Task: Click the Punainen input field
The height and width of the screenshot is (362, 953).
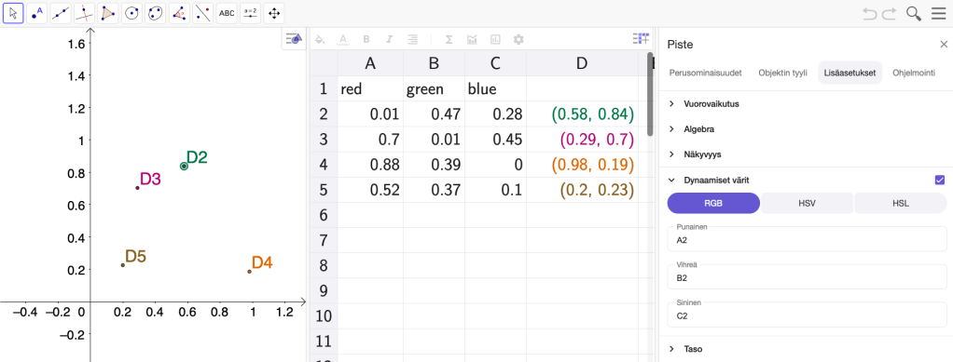Action: click(808, 239)
